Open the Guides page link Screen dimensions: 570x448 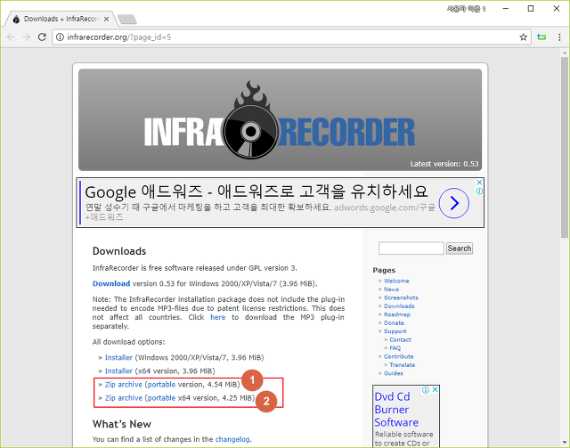tap(394, 373)
